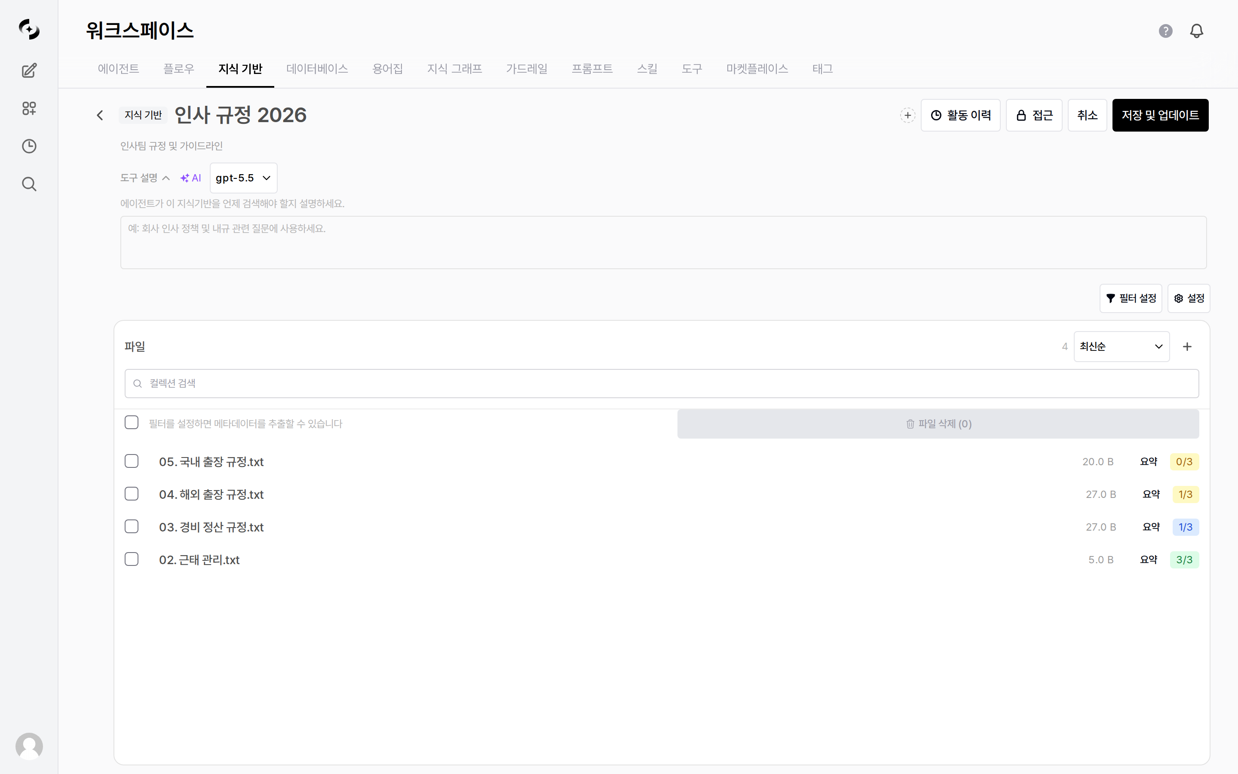Switch to the 플로우 tab
The image size is (1238, 774).
click(x=178, y=69)
